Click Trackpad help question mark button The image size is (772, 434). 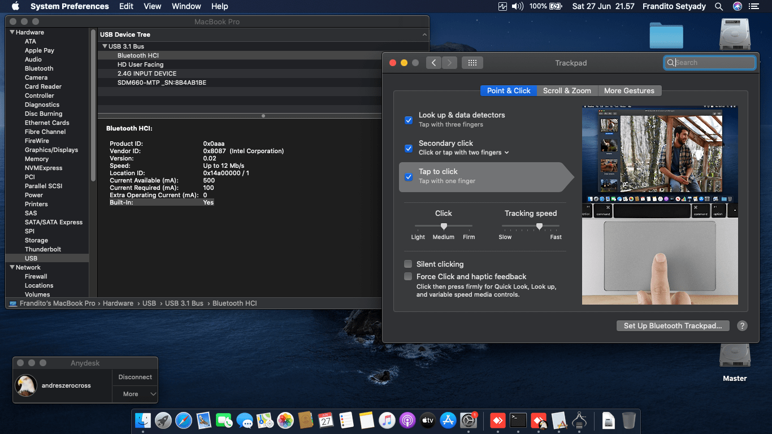[x=743, y=325]
